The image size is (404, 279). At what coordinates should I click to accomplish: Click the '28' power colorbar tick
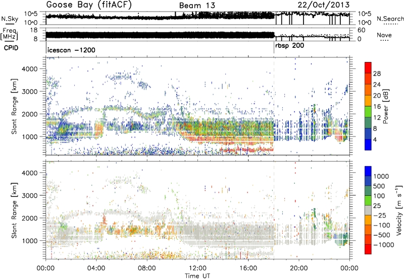coord(377,74)
